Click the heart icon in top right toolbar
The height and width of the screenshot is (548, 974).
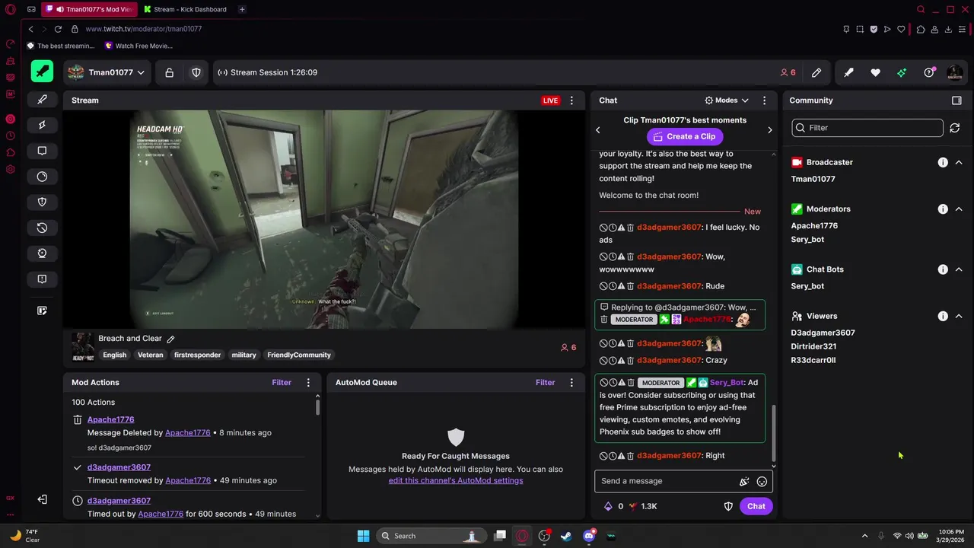[x=875, y=72]
